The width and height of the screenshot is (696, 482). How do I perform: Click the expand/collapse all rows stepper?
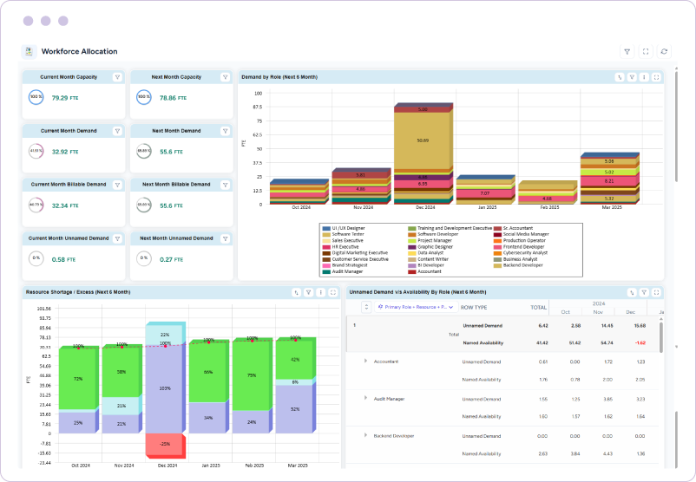coord(366,307)
